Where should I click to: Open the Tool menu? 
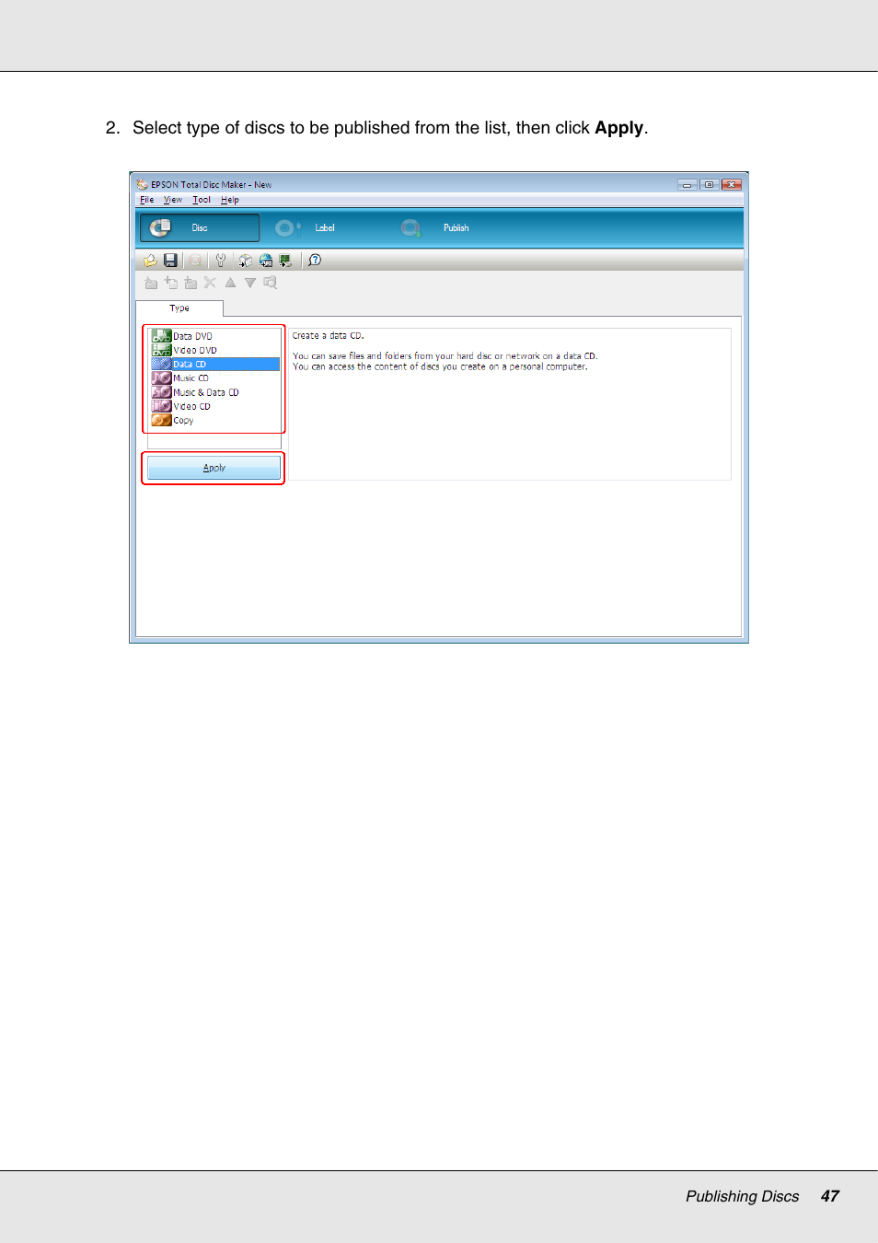point(202,200)
